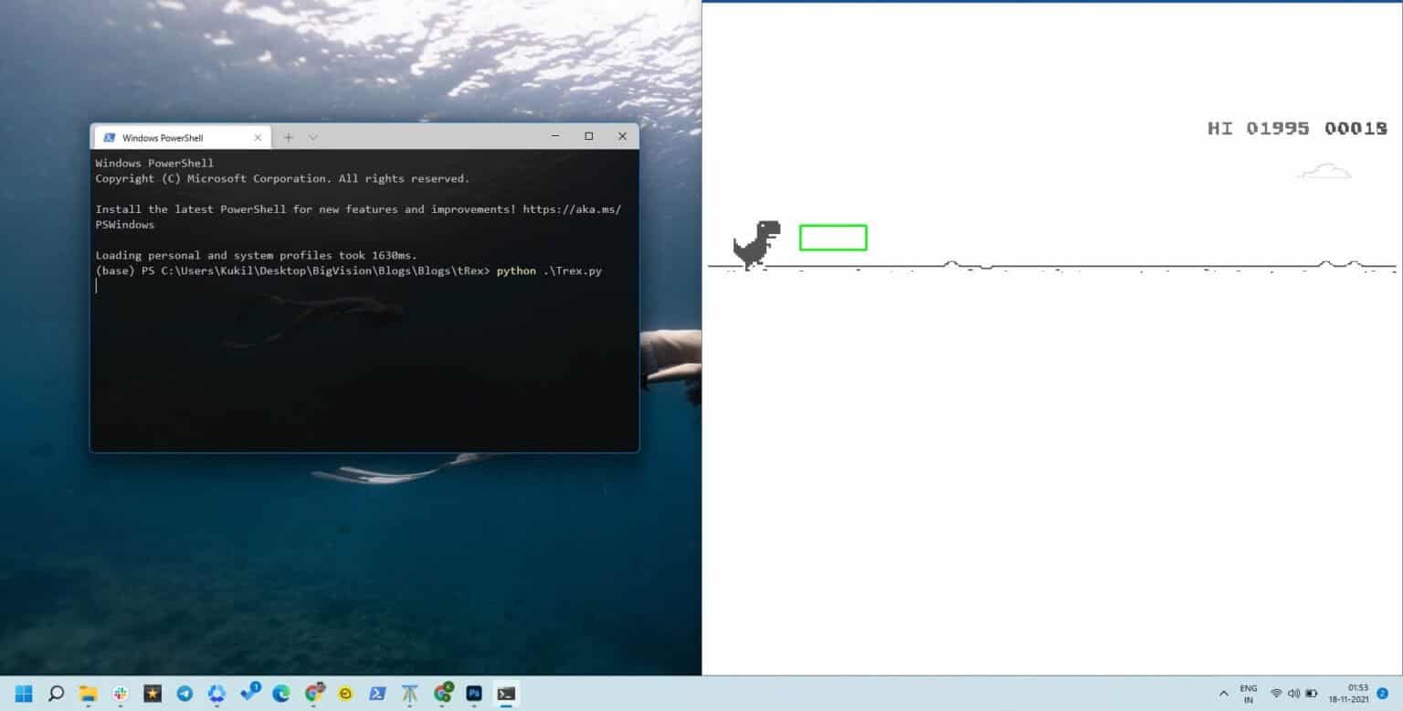Select the Windows PowerShell terminal tab
Image resolution: width=1403 pixels, height=711 pixels.
[x=181, y=137]
